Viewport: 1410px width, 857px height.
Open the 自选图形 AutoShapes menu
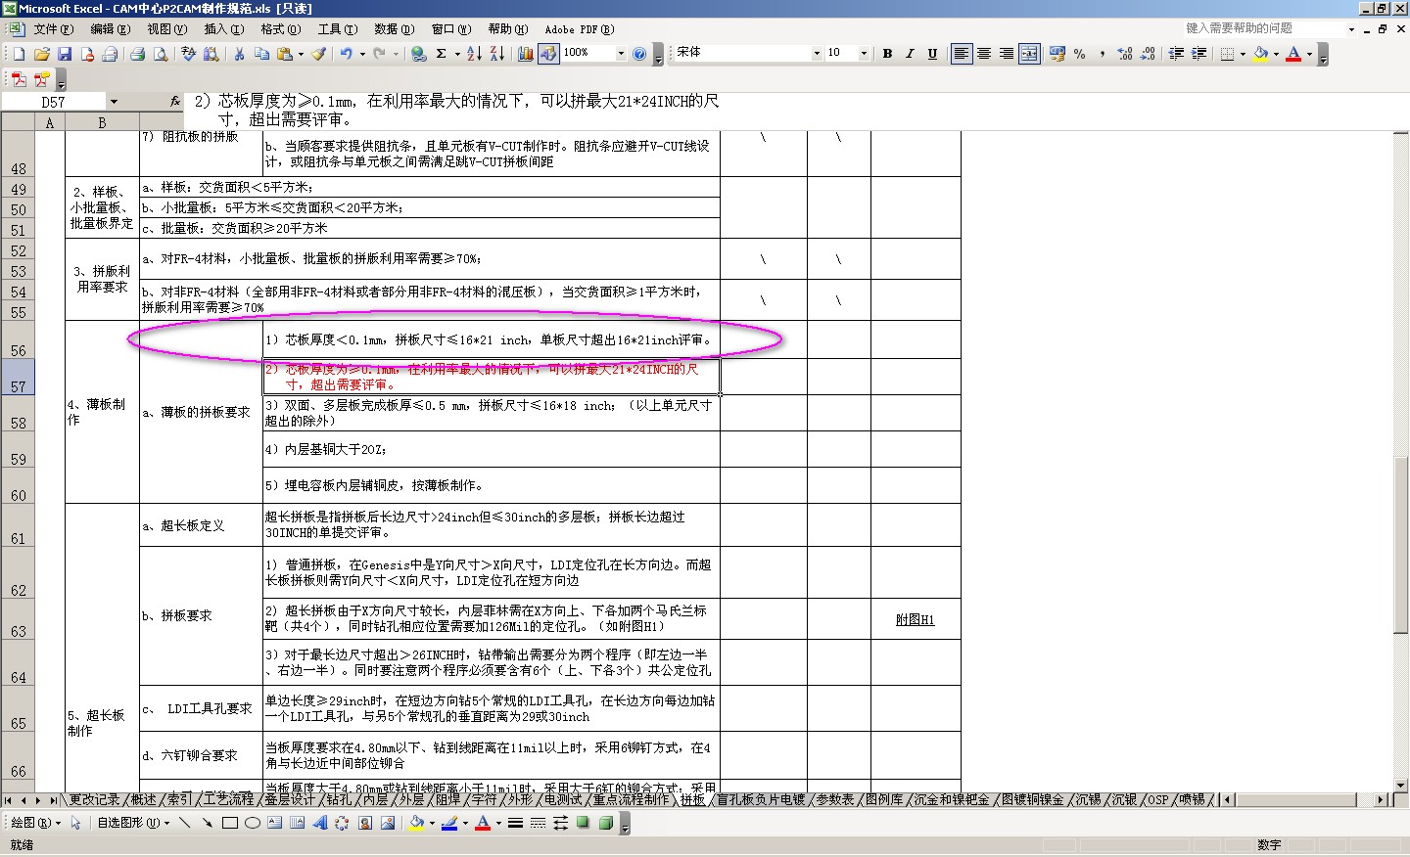coord(132,823)
